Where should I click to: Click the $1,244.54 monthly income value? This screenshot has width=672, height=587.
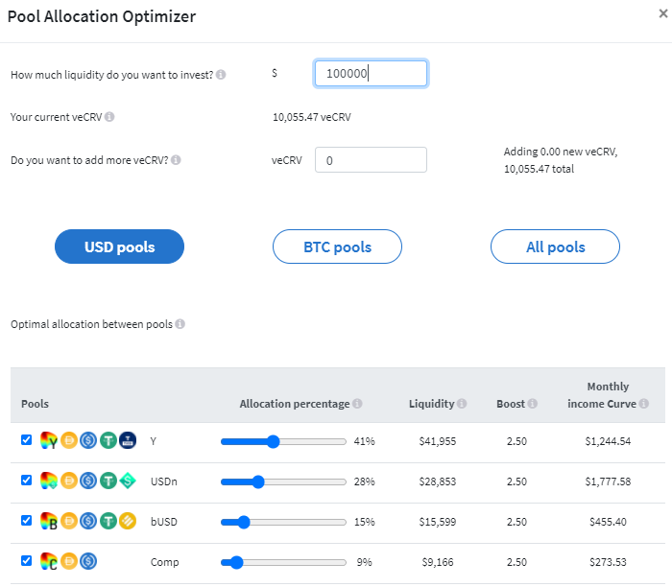pos(608,441)
